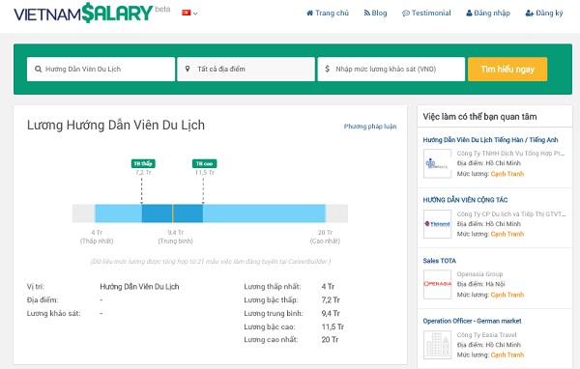Open the Tất cả địa điểm location dropdown
580x369 pixels.
pos(246,70)
